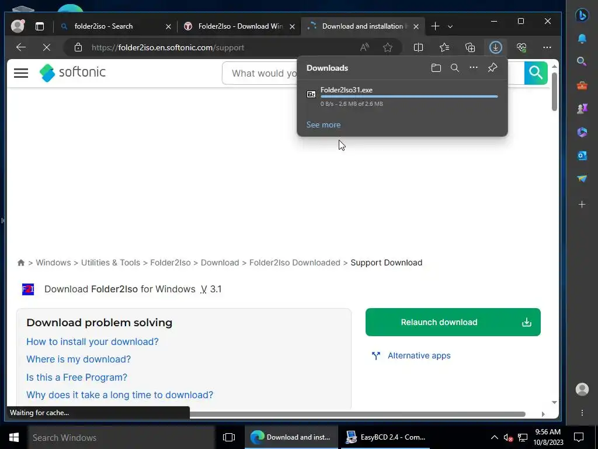Click Utilities & Tools breadcrumb link

[x=110, y=263]
